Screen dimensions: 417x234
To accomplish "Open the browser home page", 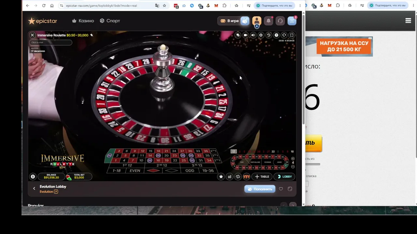I will 52,6.
